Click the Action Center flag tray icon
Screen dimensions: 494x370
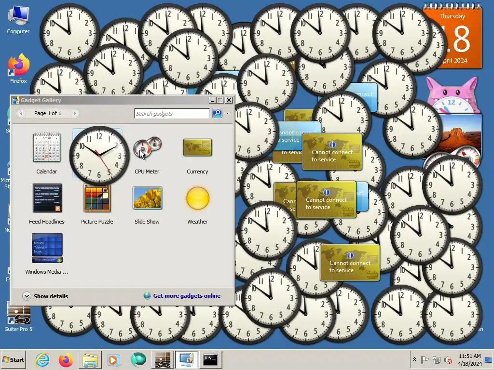pos(425,359)
